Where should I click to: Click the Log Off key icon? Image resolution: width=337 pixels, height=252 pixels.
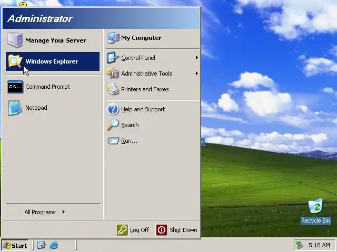tap(122, 230)
